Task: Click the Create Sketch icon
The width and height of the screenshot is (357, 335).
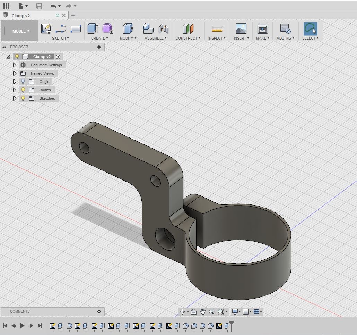Action: pyautogui.click(x=46, y=29)
